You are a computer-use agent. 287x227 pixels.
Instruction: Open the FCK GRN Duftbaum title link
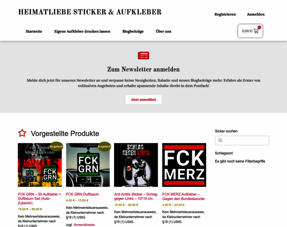click(x=82, y=194)
